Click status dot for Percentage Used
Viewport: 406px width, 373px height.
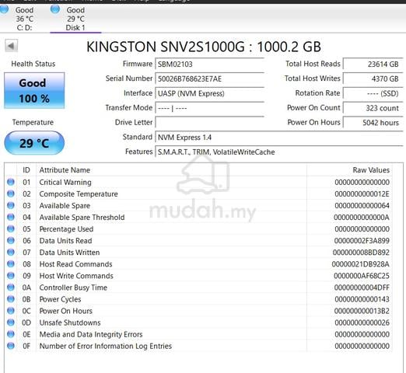[11, 228]
